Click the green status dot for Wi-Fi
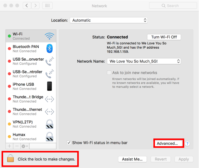 click(9, 36)
